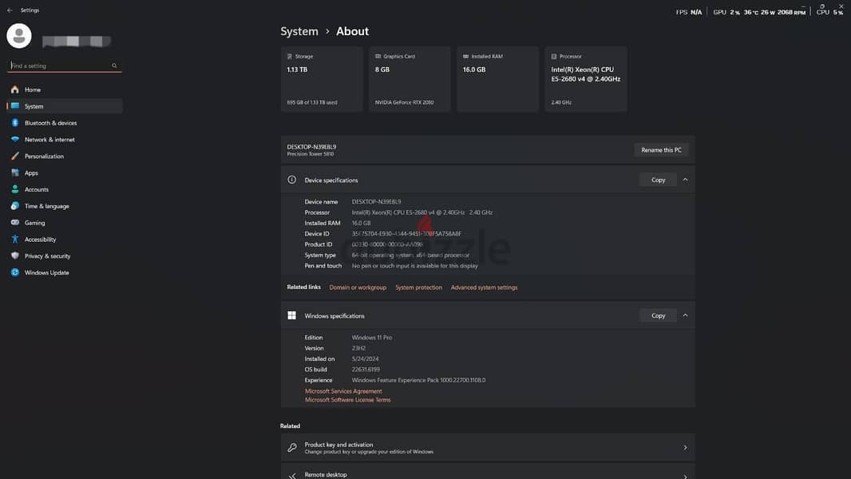The image size is (851, 479).
Task: Open the Remote desktop chevron
Action: (x=686, y=476)
